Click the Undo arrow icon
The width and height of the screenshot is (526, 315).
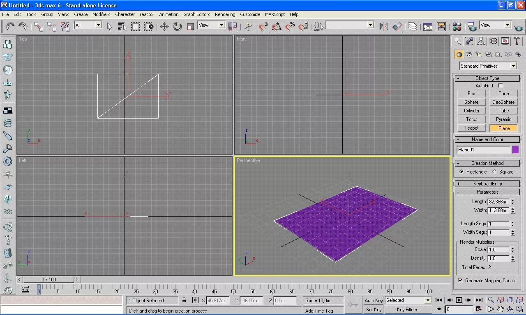(x=10, y=27)
